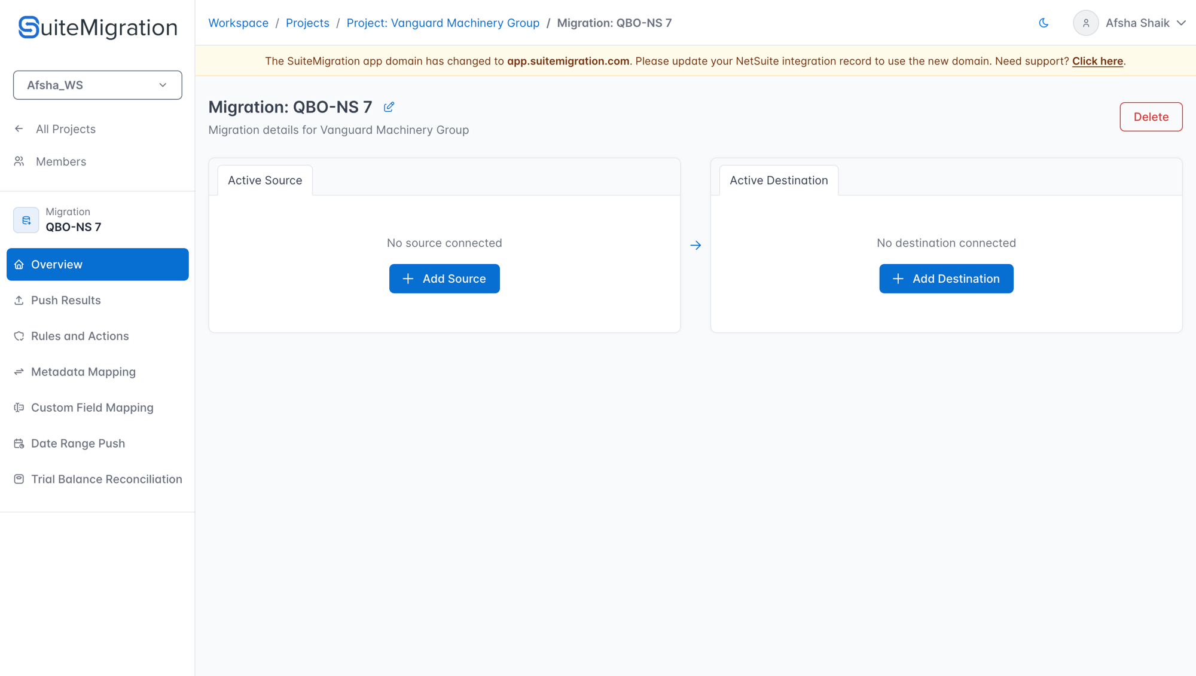Click the Projects breadcrumb link
The image size is (1196, 676).
coord(307,23)
